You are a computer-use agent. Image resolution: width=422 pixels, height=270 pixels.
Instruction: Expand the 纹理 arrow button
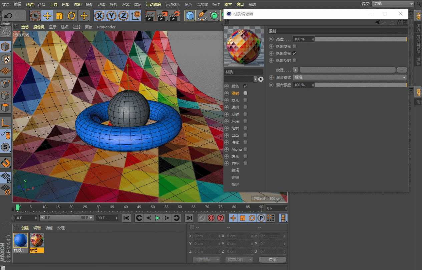pos(296,70)
